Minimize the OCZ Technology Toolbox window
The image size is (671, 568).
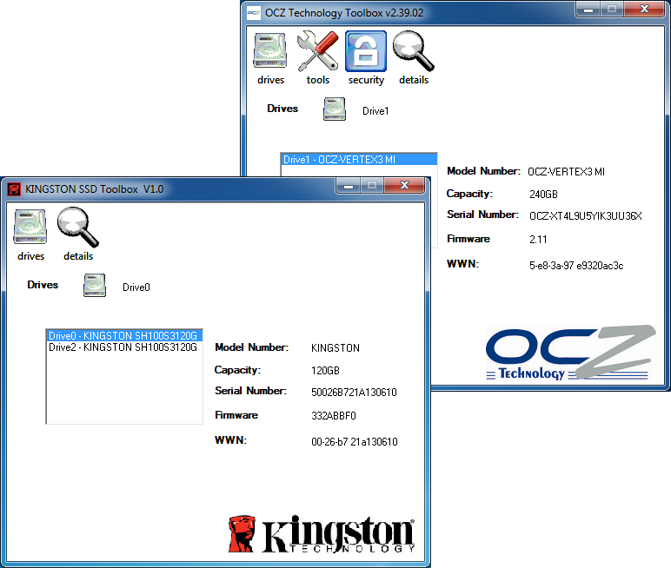click(588, 10)
